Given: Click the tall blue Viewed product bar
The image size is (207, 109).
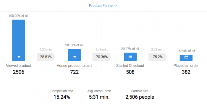Looking at the screenshot, I should pyautogui.click(x=19, y=40).
